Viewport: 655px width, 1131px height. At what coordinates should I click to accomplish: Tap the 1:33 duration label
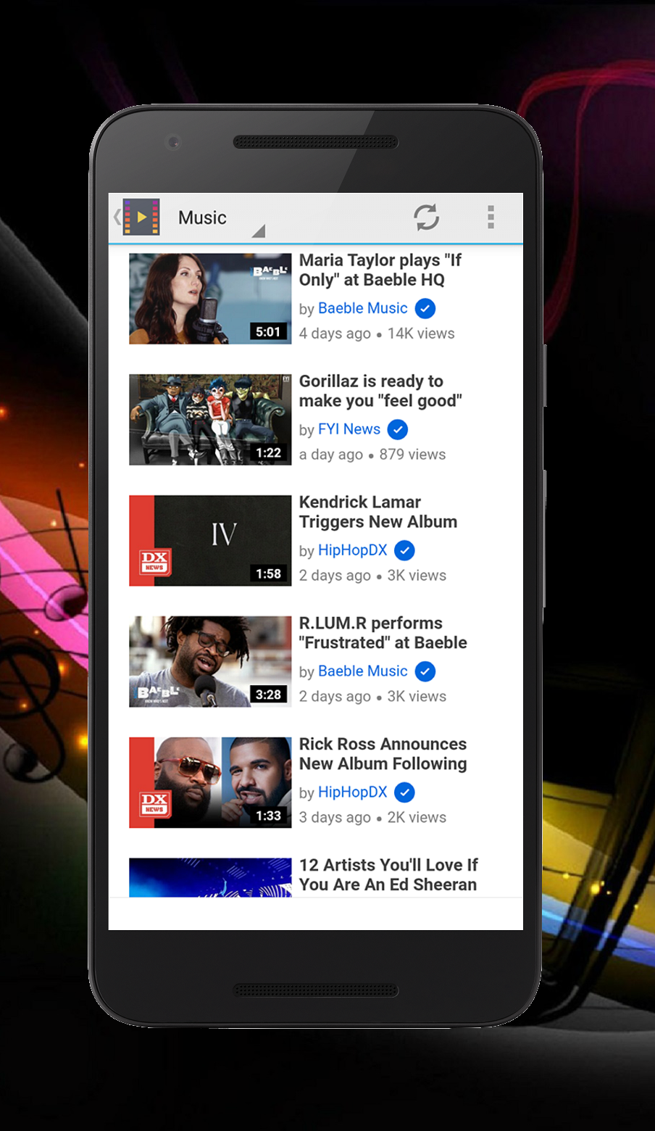(x=268, y=816)
